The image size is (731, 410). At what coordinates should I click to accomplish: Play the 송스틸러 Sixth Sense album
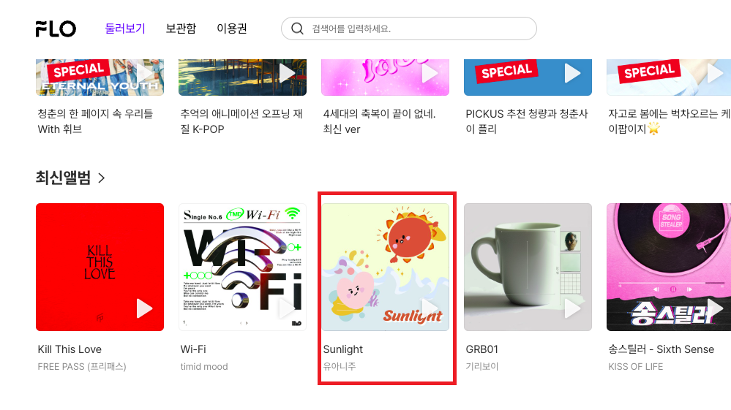click(715, 308)
